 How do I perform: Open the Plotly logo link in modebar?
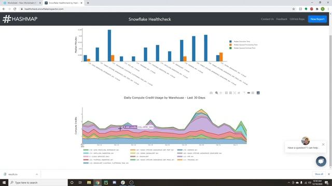coord(258,93)
